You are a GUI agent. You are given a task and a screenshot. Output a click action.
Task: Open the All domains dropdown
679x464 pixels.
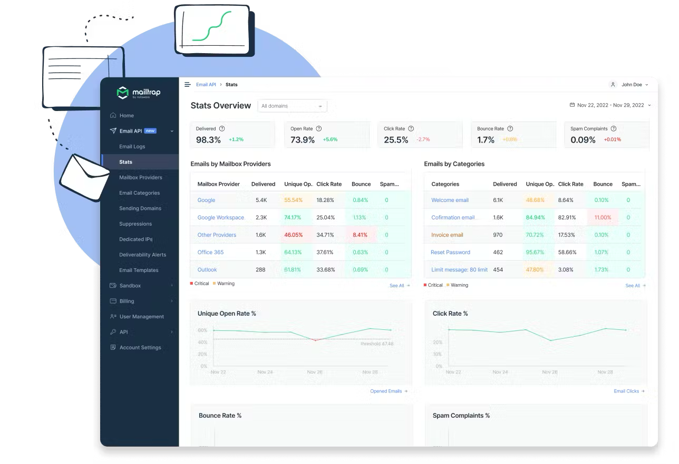(292, 105)
